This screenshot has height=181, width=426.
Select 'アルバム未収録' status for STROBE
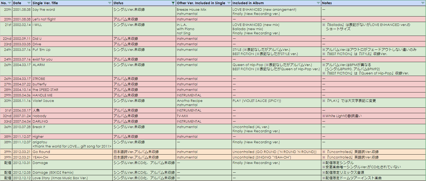[144, 79]
